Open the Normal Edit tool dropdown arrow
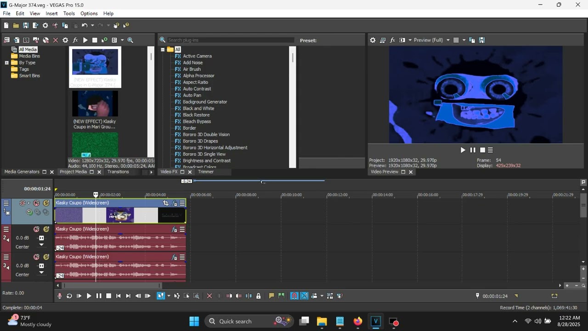The image size is (588, 331). [169, 296]
